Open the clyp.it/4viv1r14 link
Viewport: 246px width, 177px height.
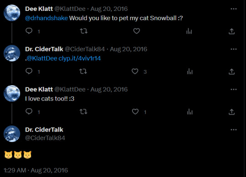click(80, 58)
